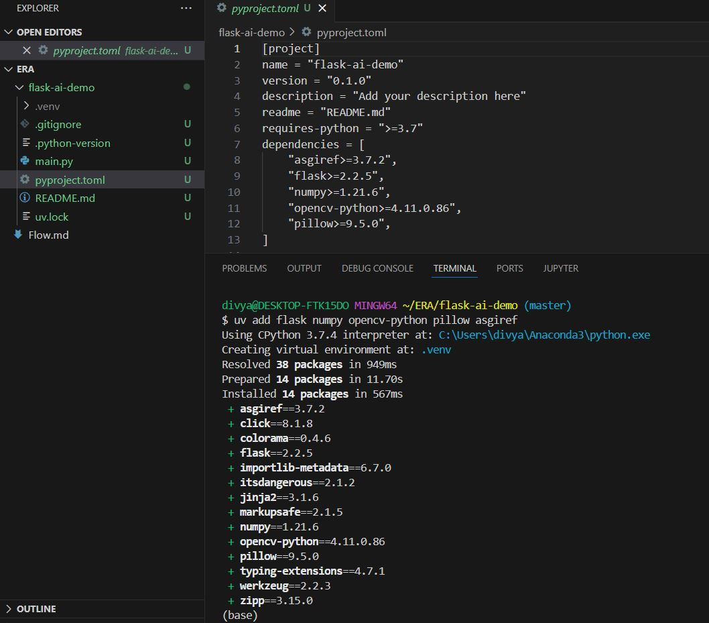Expand the .venv folder
The width and height of the screenshot is (709, 623).
coord(26,106)
